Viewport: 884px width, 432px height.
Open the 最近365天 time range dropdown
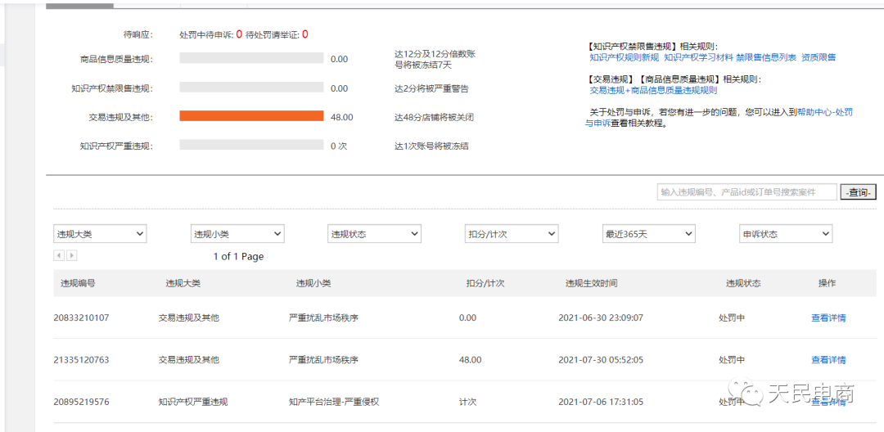pos(649,234)
